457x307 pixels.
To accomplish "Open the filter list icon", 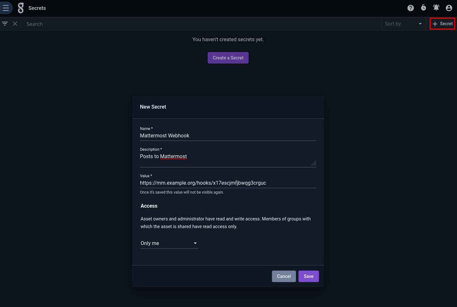I will coord(5,24).
